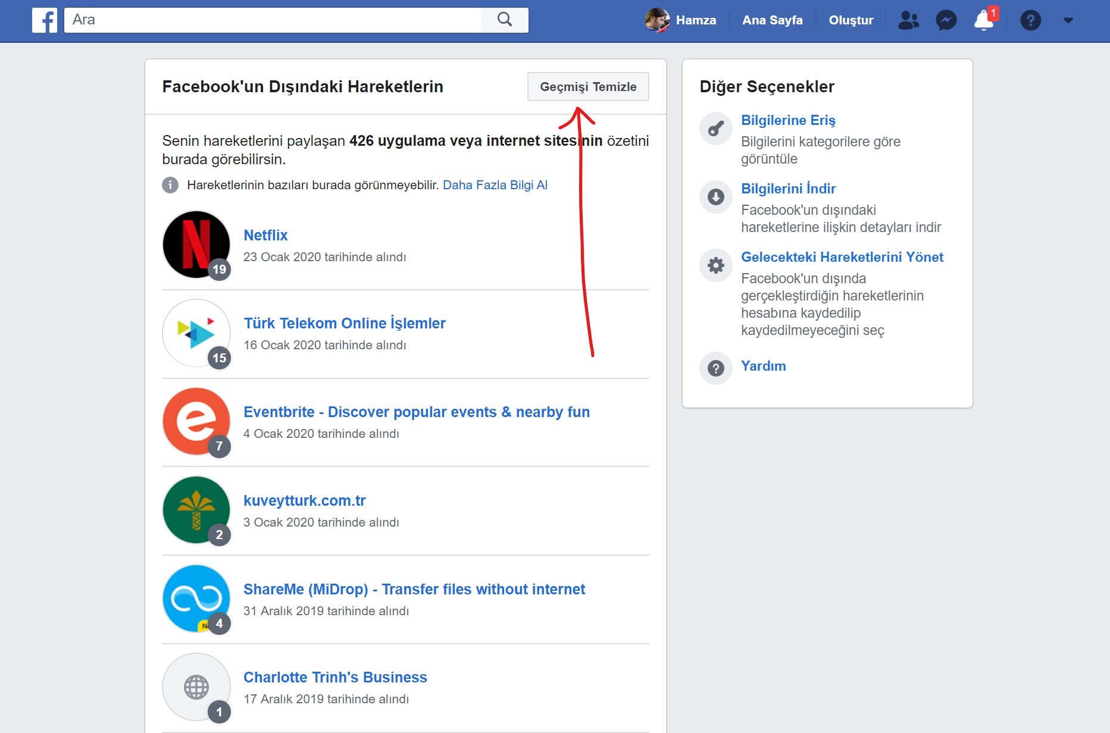Click the Eventbrite count badge 7
The width and height of the screenshot is (1110, 733).
click(219, 446)
